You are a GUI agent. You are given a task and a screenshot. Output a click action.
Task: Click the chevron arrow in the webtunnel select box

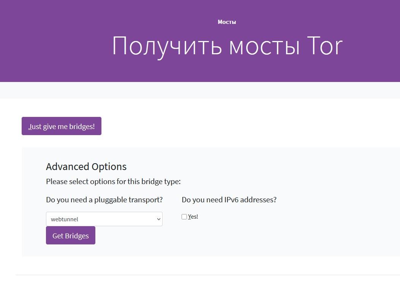coord(158,219)
